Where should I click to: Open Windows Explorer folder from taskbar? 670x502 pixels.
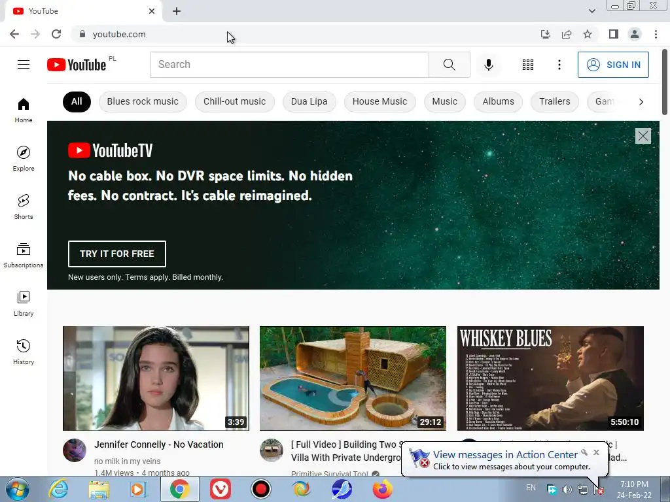[99, 489]
